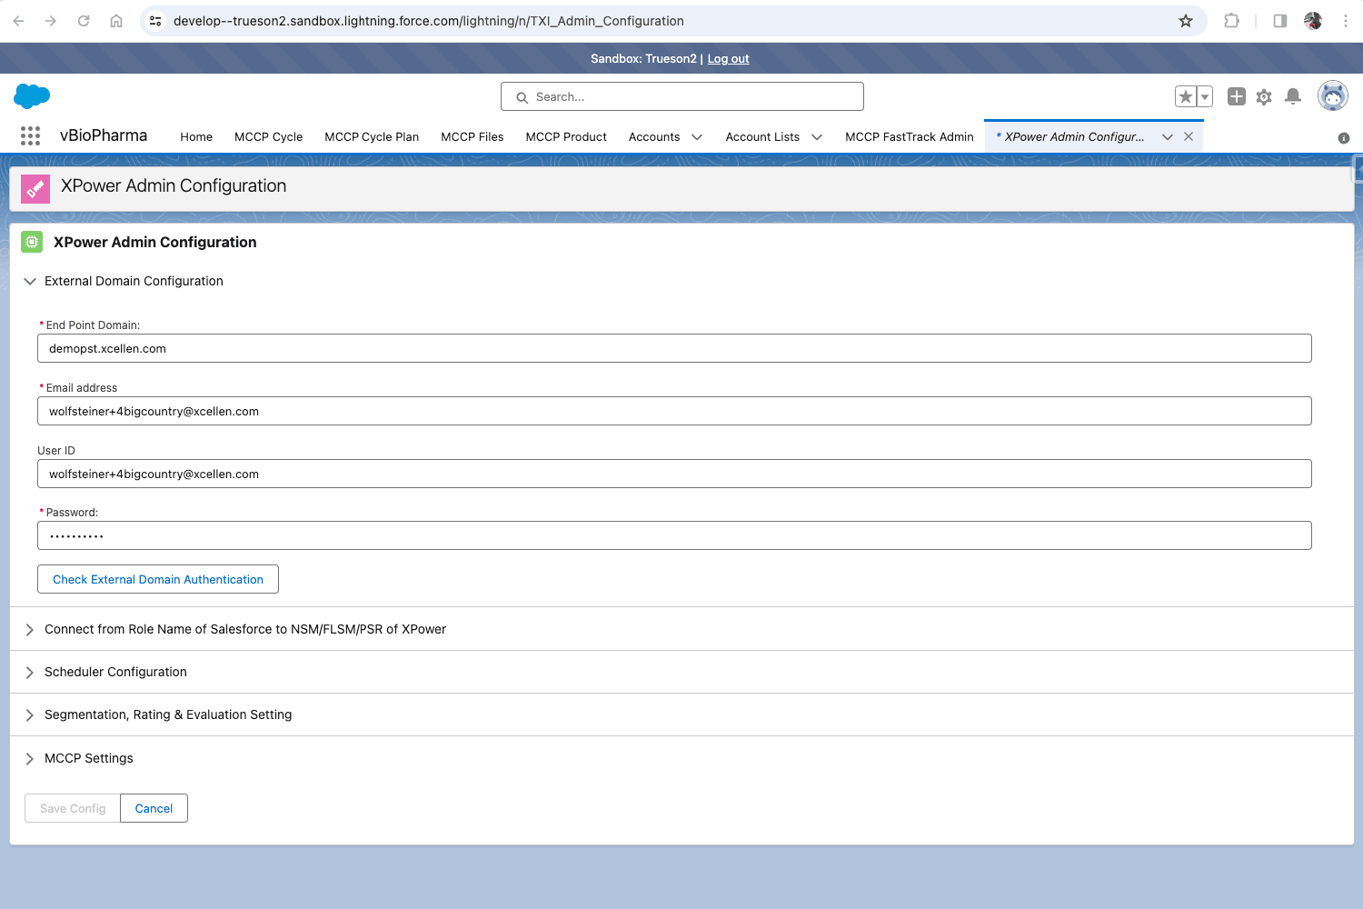Click Check External Domain Authentication button
This screenshot has width=1363, height=909.
pyautogui.click(x=158, y=579)
